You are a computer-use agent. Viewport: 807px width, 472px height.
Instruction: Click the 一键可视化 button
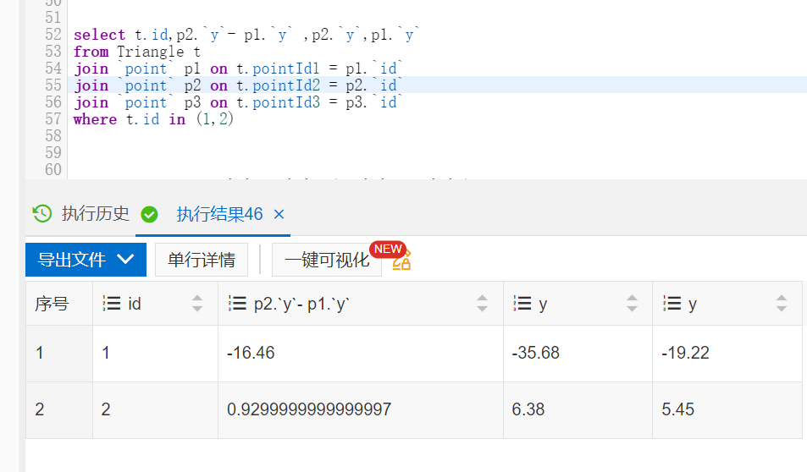[327, 260]
